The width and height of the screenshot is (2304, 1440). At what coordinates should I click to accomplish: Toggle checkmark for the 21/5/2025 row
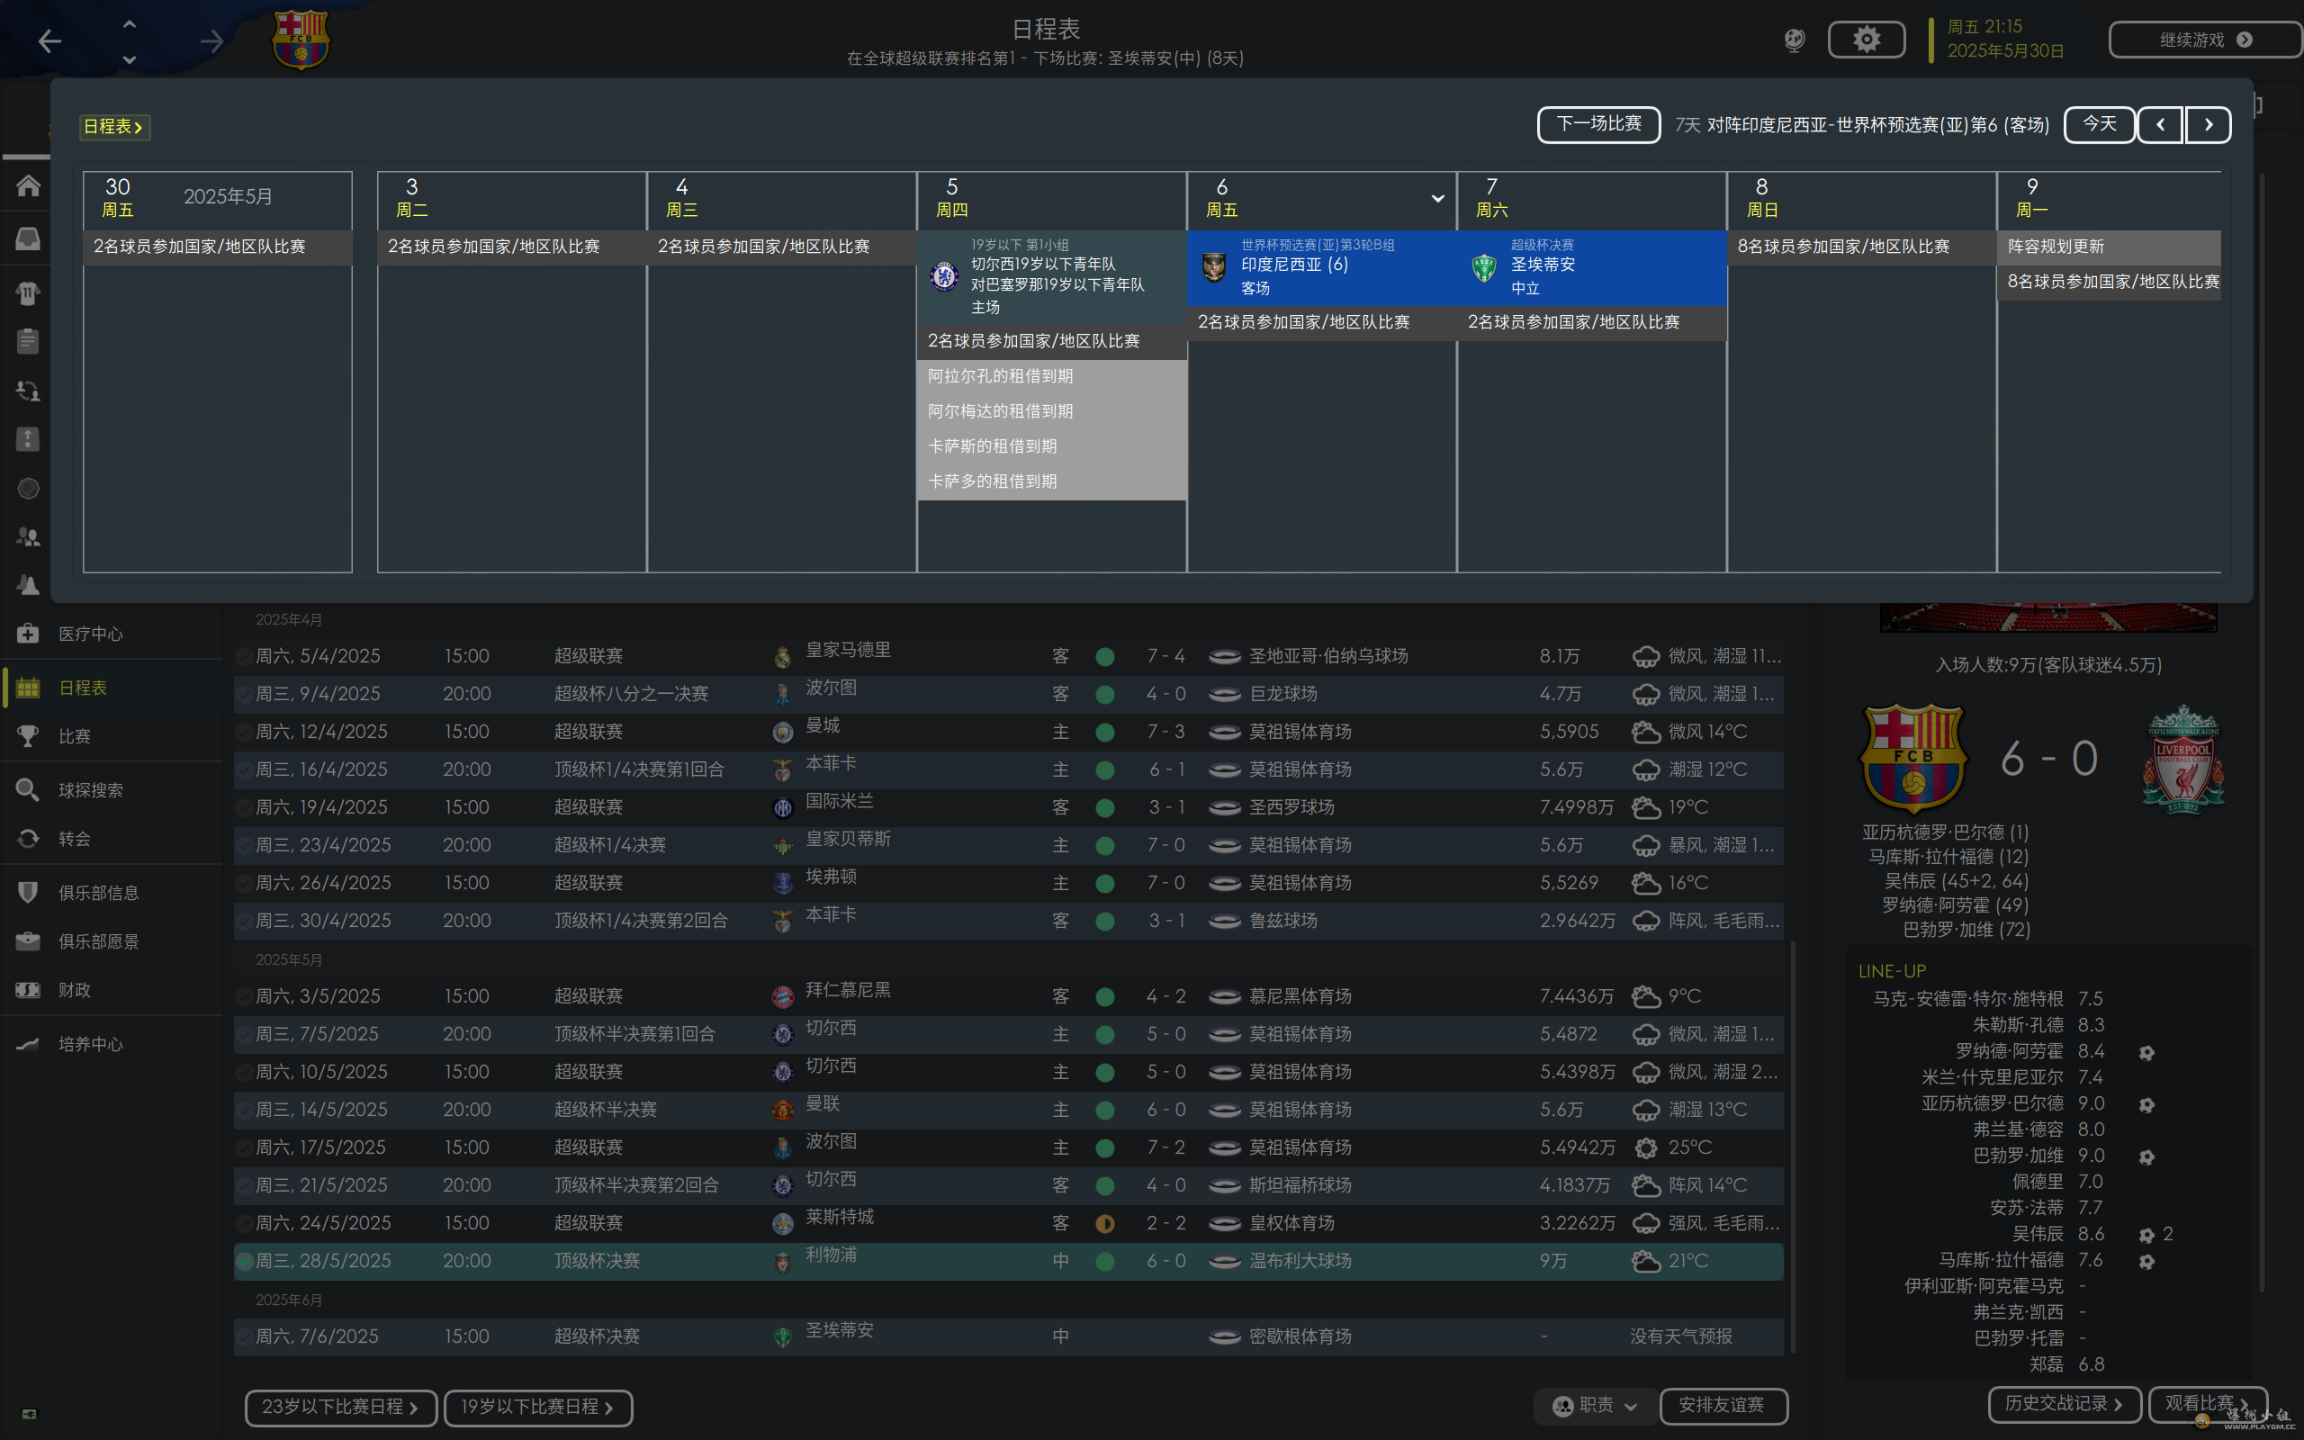245,1185
